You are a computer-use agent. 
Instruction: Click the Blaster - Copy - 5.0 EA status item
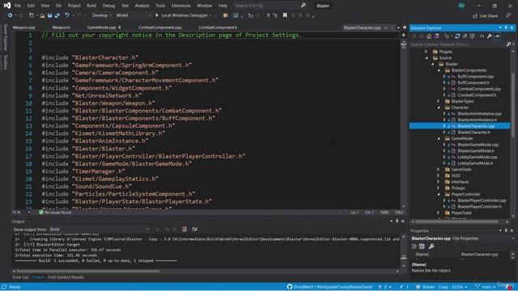(x=442, y=287)
